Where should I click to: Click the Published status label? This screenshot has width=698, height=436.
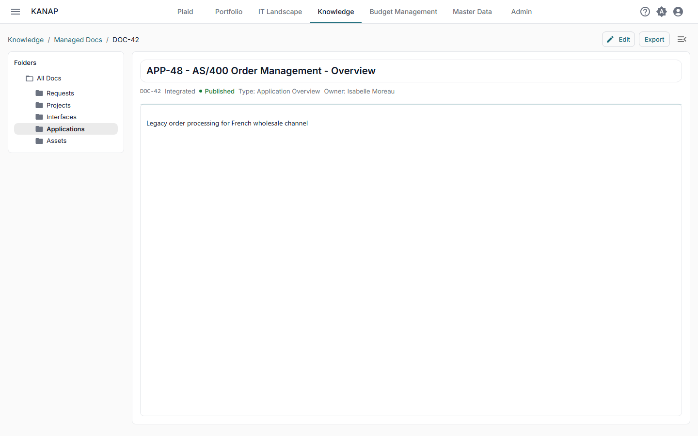[220, 91]
